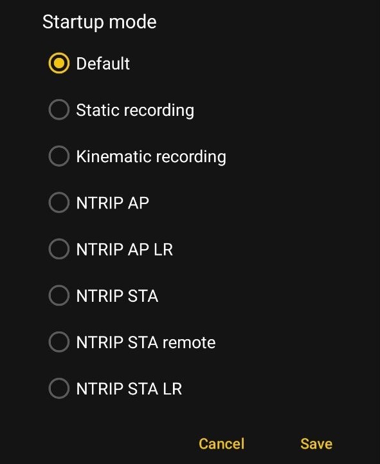Cancel the Startup mode dialog
This screenshot has height=464, width=380.
click(x=221, y=443)
